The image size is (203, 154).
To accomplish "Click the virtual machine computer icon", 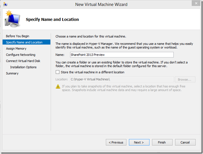I will 13,19.
